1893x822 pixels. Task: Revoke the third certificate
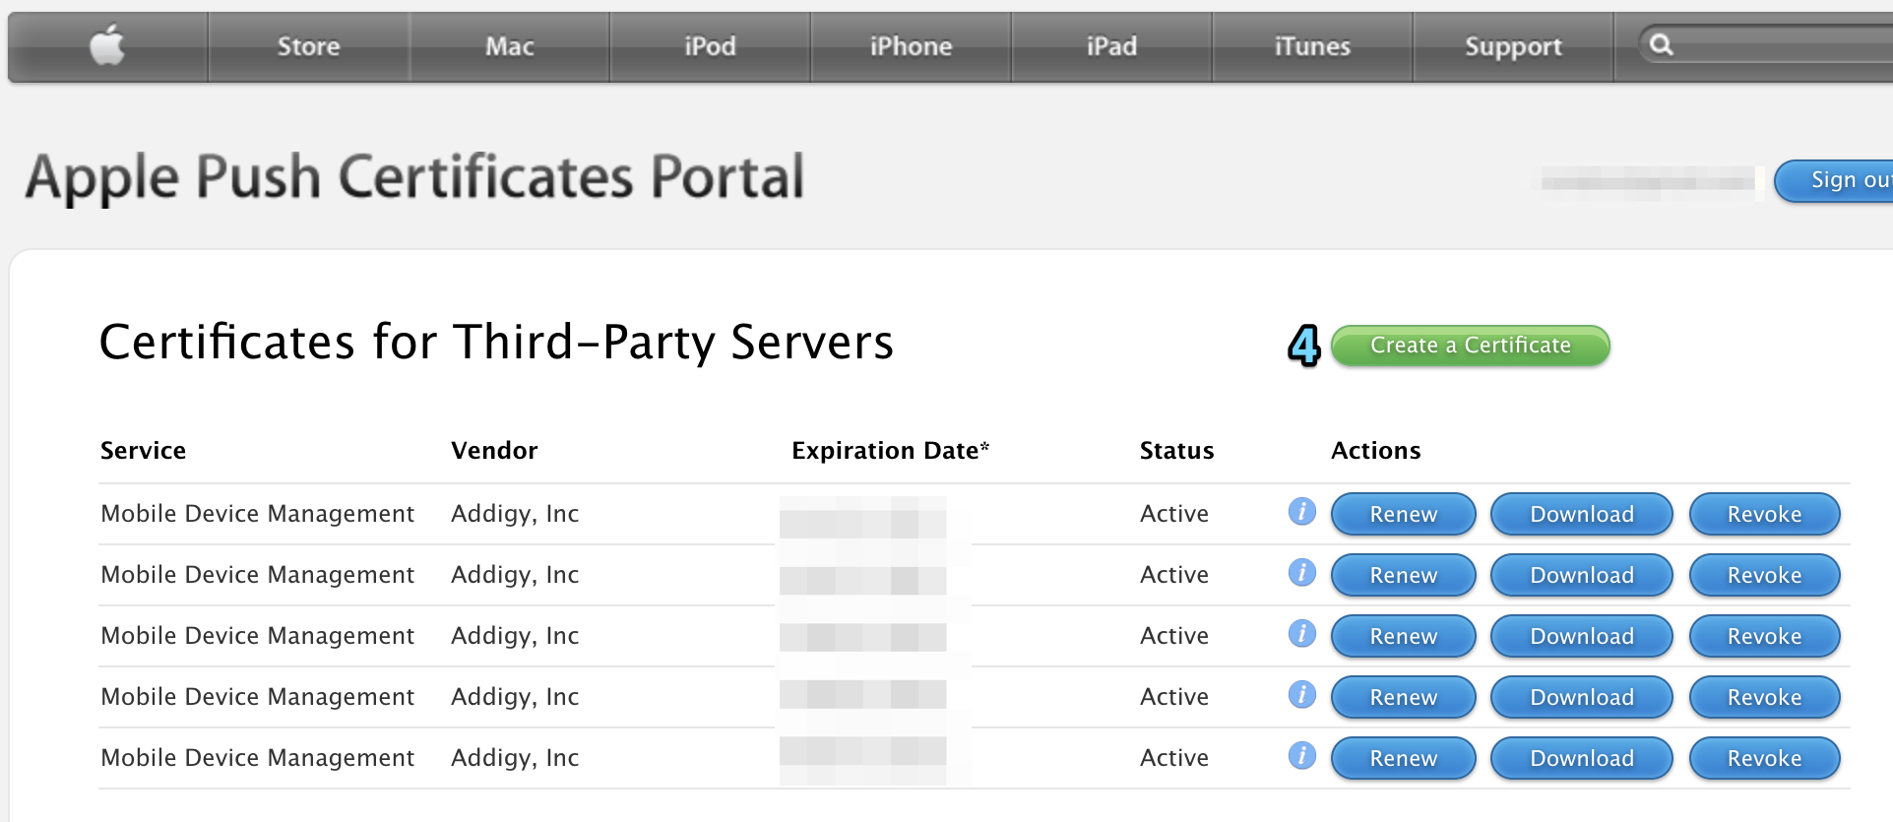[1764, 636]
